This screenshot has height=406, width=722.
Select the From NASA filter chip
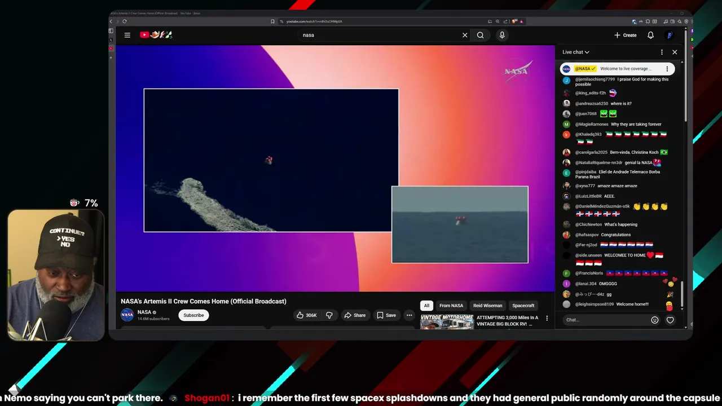[x=451, y=306]
